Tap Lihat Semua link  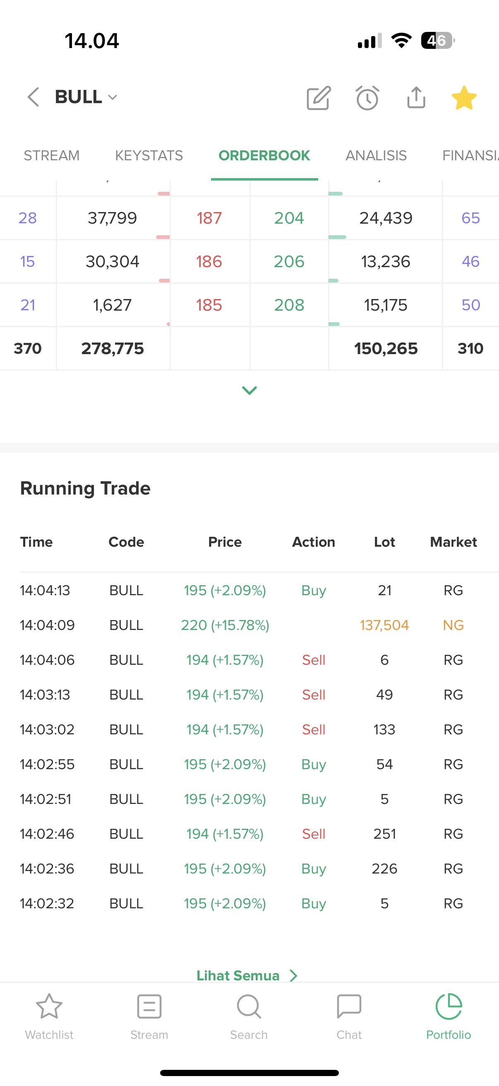246,975
